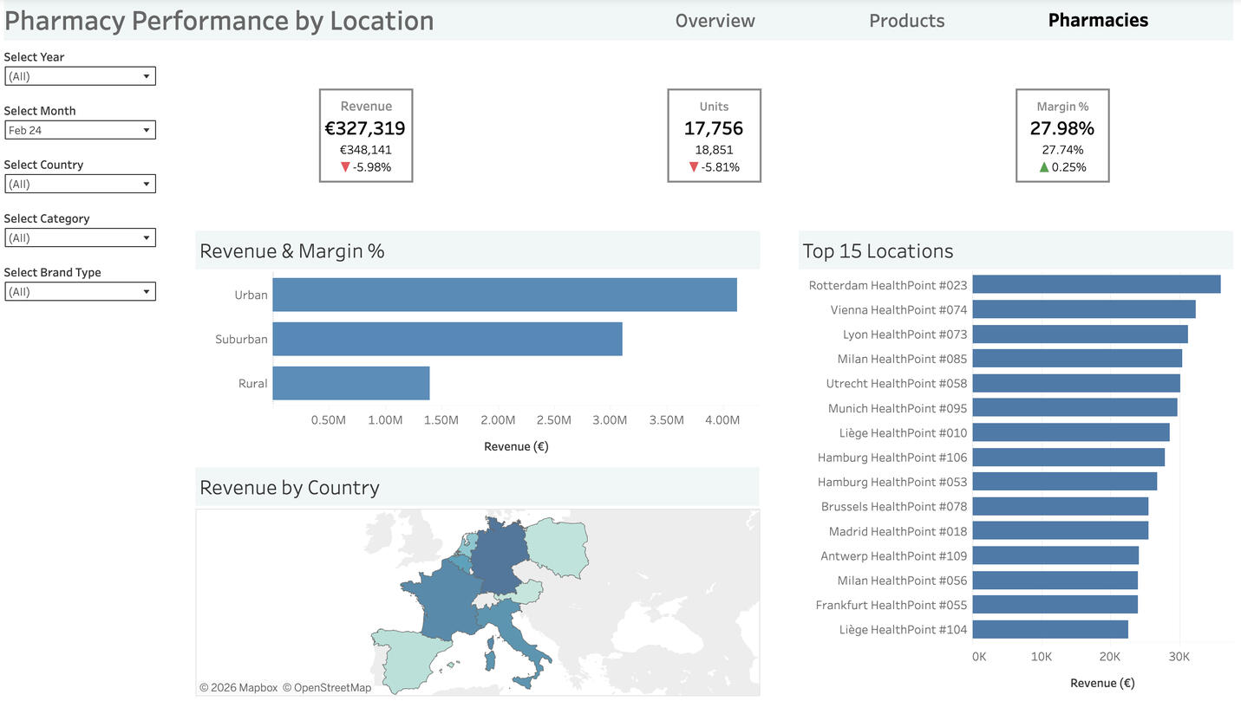Select the Pharmacies tab

(1097, 20)
